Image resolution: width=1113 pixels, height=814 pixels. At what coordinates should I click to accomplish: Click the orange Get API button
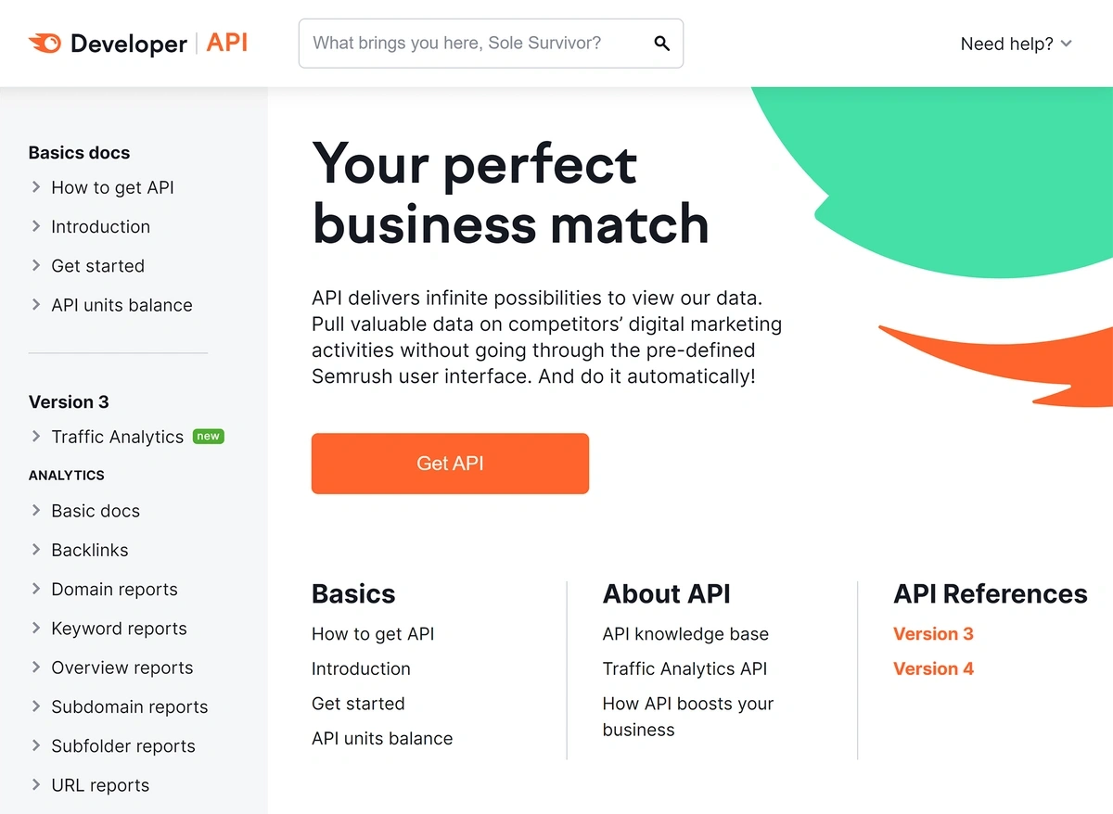450,464
